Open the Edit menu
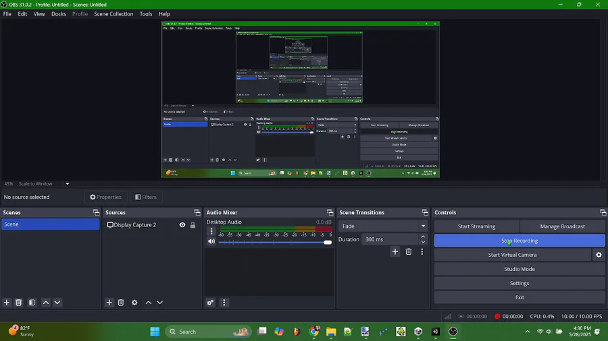 tap(22, 14)
